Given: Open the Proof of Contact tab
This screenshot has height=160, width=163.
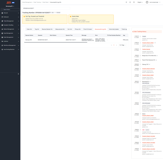Looking at the screenshot, I should coord(88,29).
